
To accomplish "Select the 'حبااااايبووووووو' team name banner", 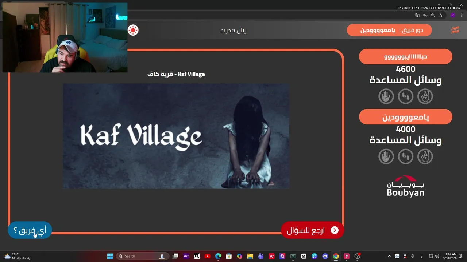I will point(406,57).
